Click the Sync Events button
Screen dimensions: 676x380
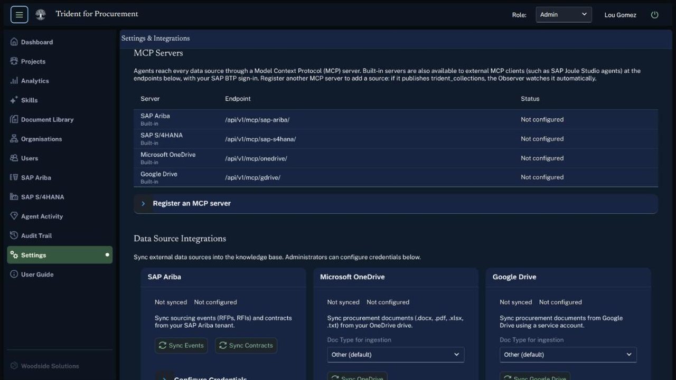click(x=181, y=346)
